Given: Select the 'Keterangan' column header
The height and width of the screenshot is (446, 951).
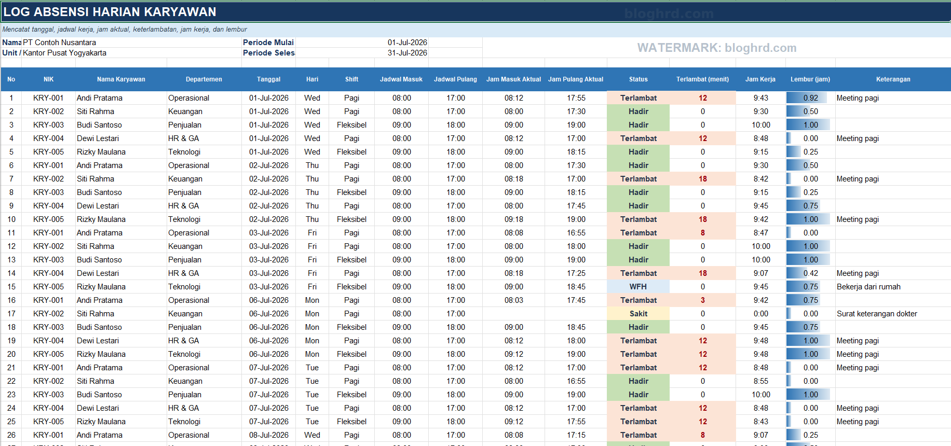Looking at the screenshot, I should [893, 79].
